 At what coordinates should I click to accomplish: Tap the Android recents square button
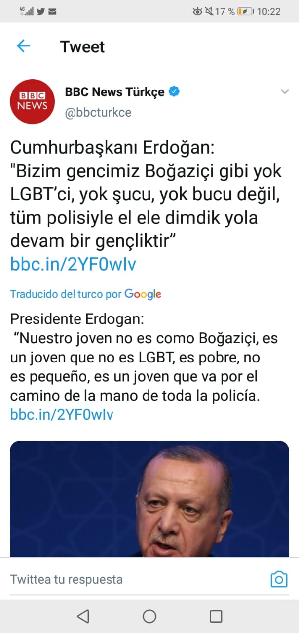(216, 616)
